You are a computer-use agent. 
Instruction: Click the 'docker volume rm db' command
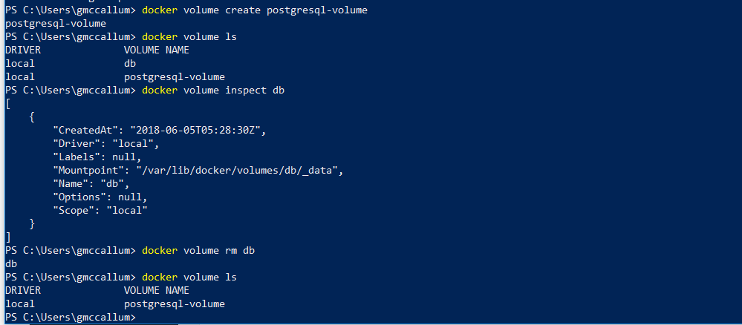[198, 250]
